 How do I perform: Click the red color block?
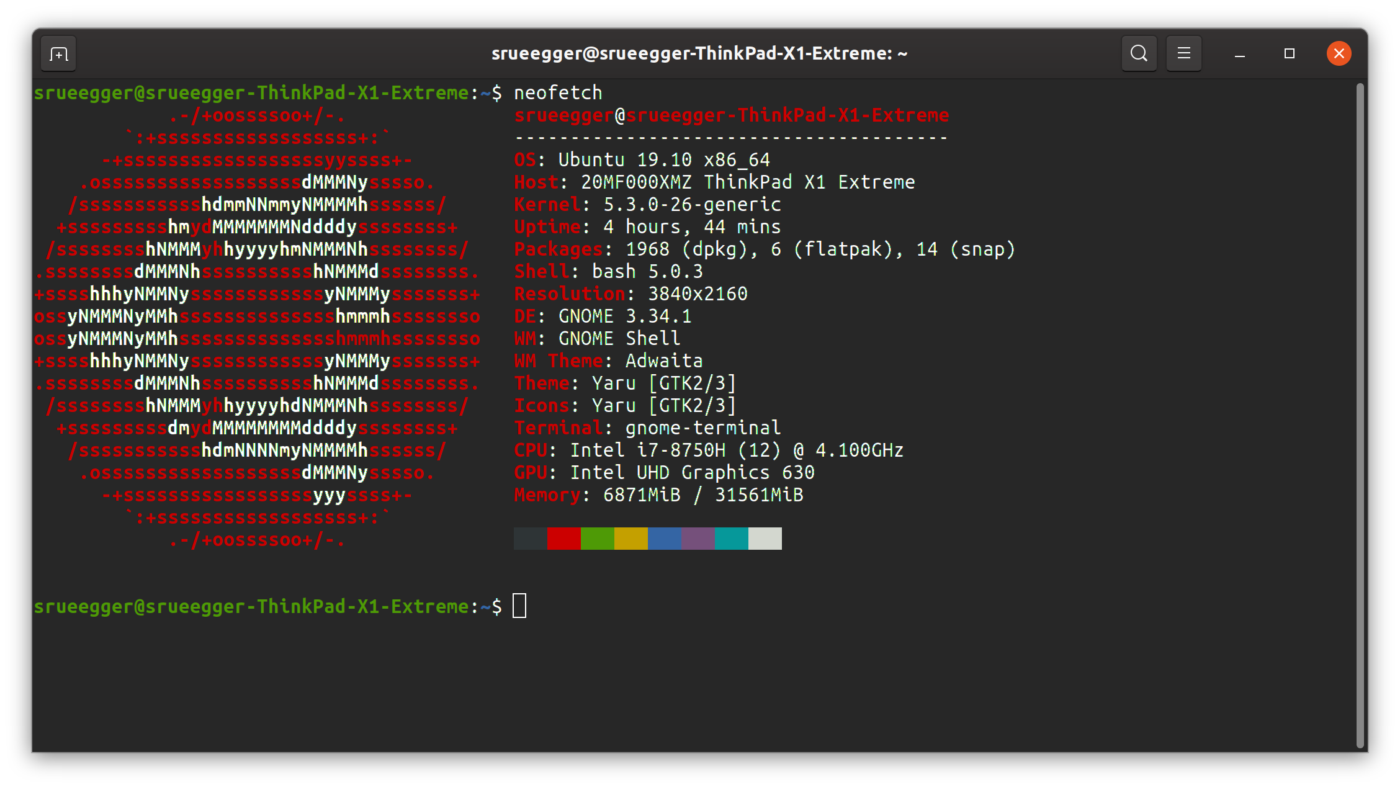pyautogui.click(x=563, y=539)
